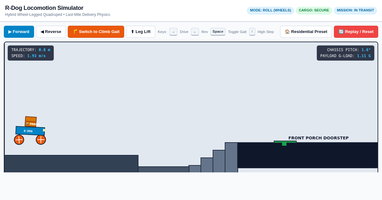Click the Toggle Gait hint label
The height and width of the screenshot is (200, 382).
(x=237, y=32)
